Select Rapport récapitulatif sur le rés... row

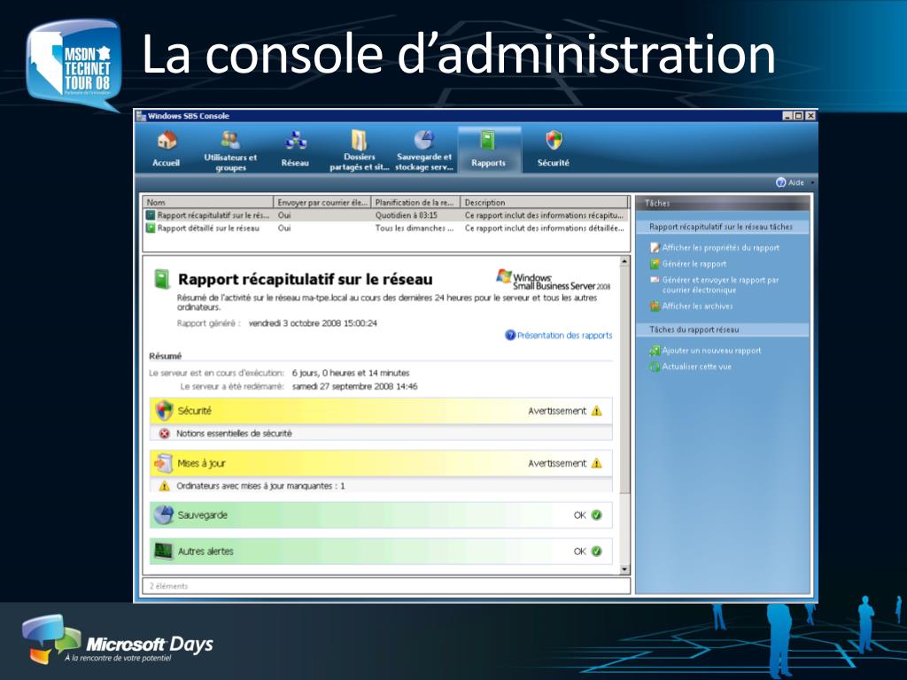(385, 215)
